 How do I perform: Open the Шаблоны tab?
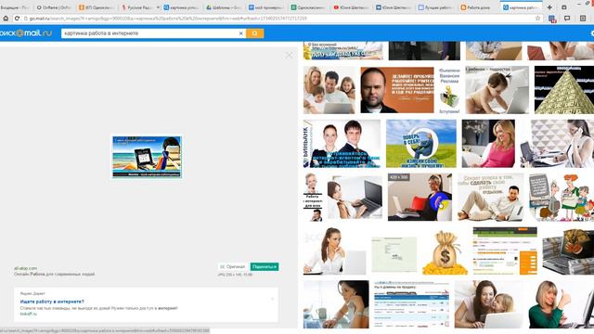(x=225, y=7)
